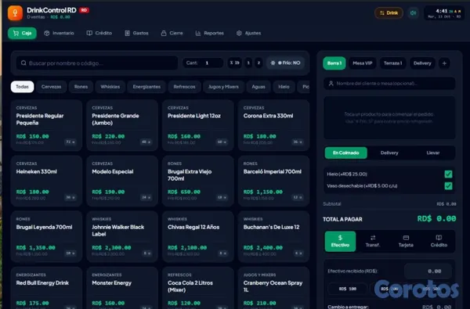Add Barceló Imperial 700ml to order
This screenshot has height=309, width=470.
273,181
